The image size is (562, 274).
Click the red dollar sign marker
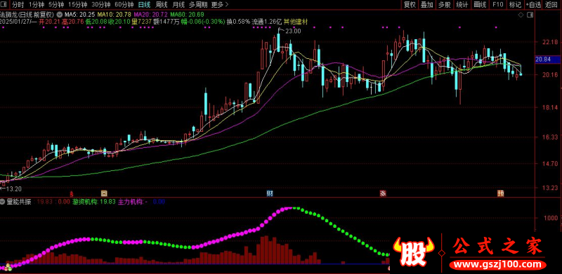point(72,193)
